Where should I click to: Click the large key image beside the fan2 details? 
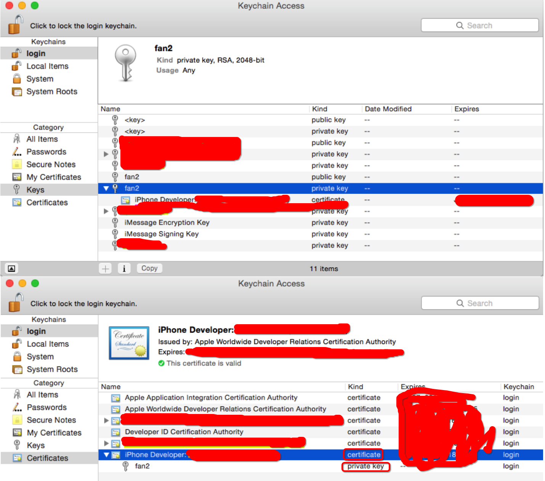point(126,63)
